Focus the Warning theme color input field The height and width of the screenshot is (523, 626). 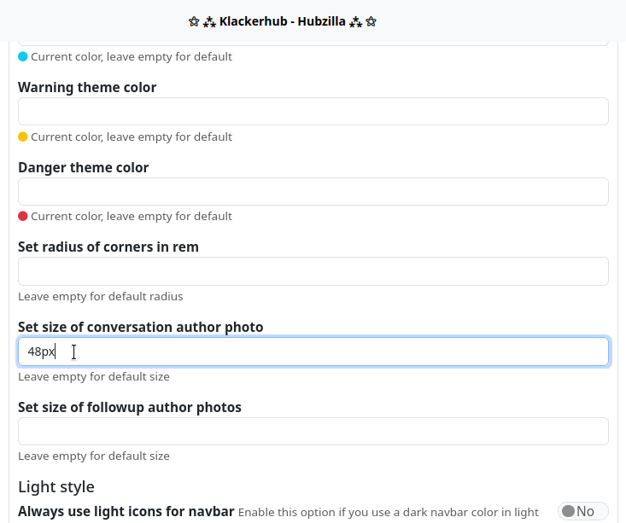313,112
